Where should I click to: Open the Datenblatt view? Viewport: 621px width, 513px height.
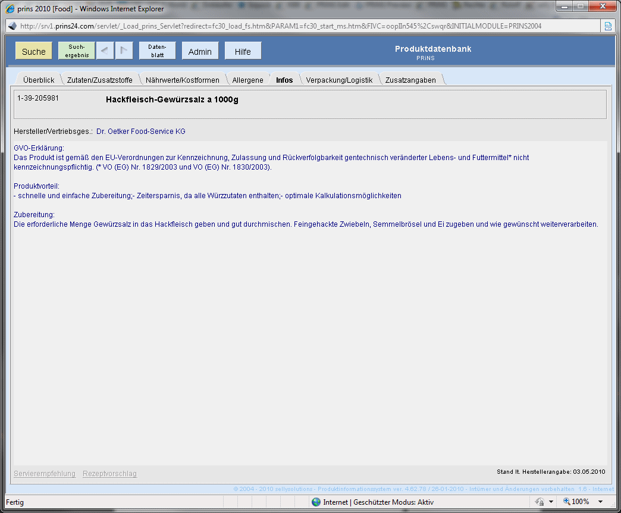point(157,51)
